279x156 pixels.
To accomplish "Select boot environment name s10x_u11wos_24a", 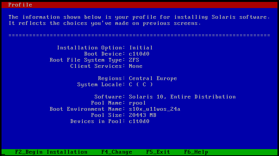I will coord(154,109).
